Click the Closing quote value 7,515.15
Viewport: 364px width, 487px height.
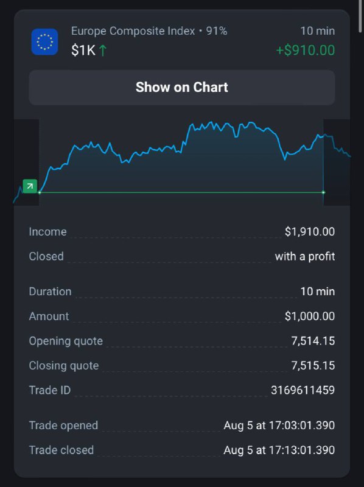[x=313, y=366]
